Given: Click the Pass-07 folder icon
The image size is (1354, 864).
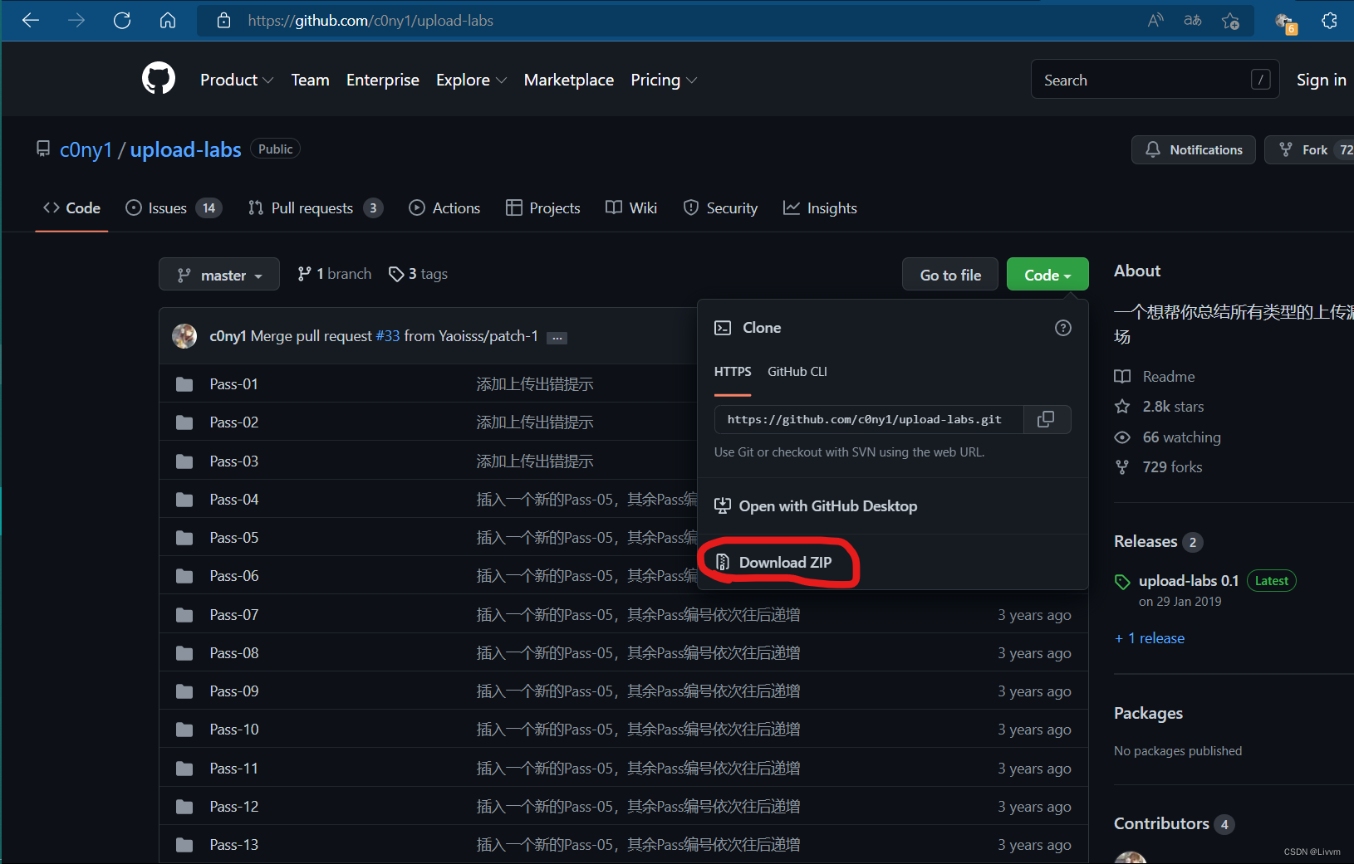Looking at the screenshot, I should (184, 615).
